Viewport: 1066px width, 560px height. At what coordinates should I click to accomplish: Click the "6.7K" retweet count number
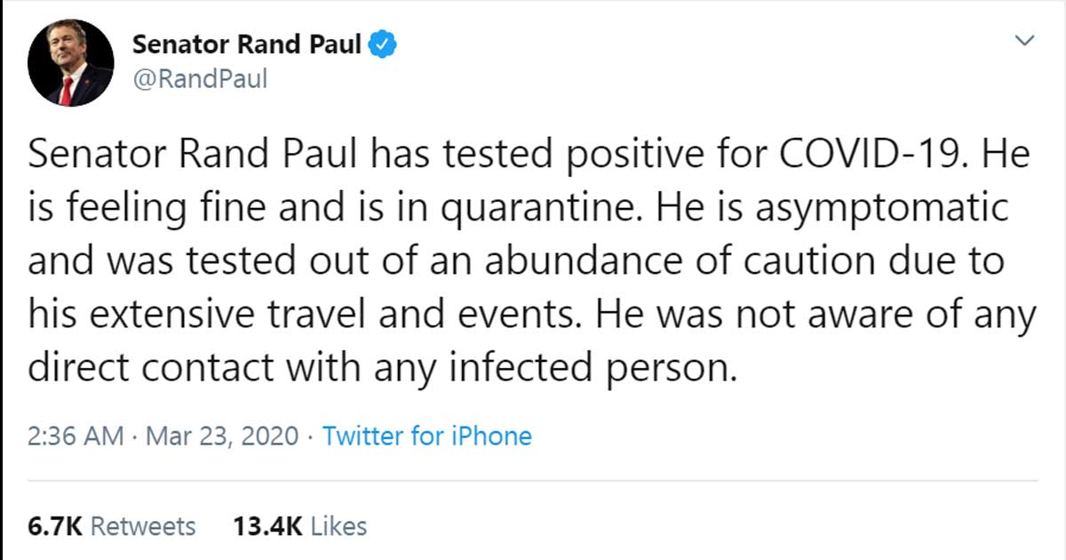(x=55, y=526)
